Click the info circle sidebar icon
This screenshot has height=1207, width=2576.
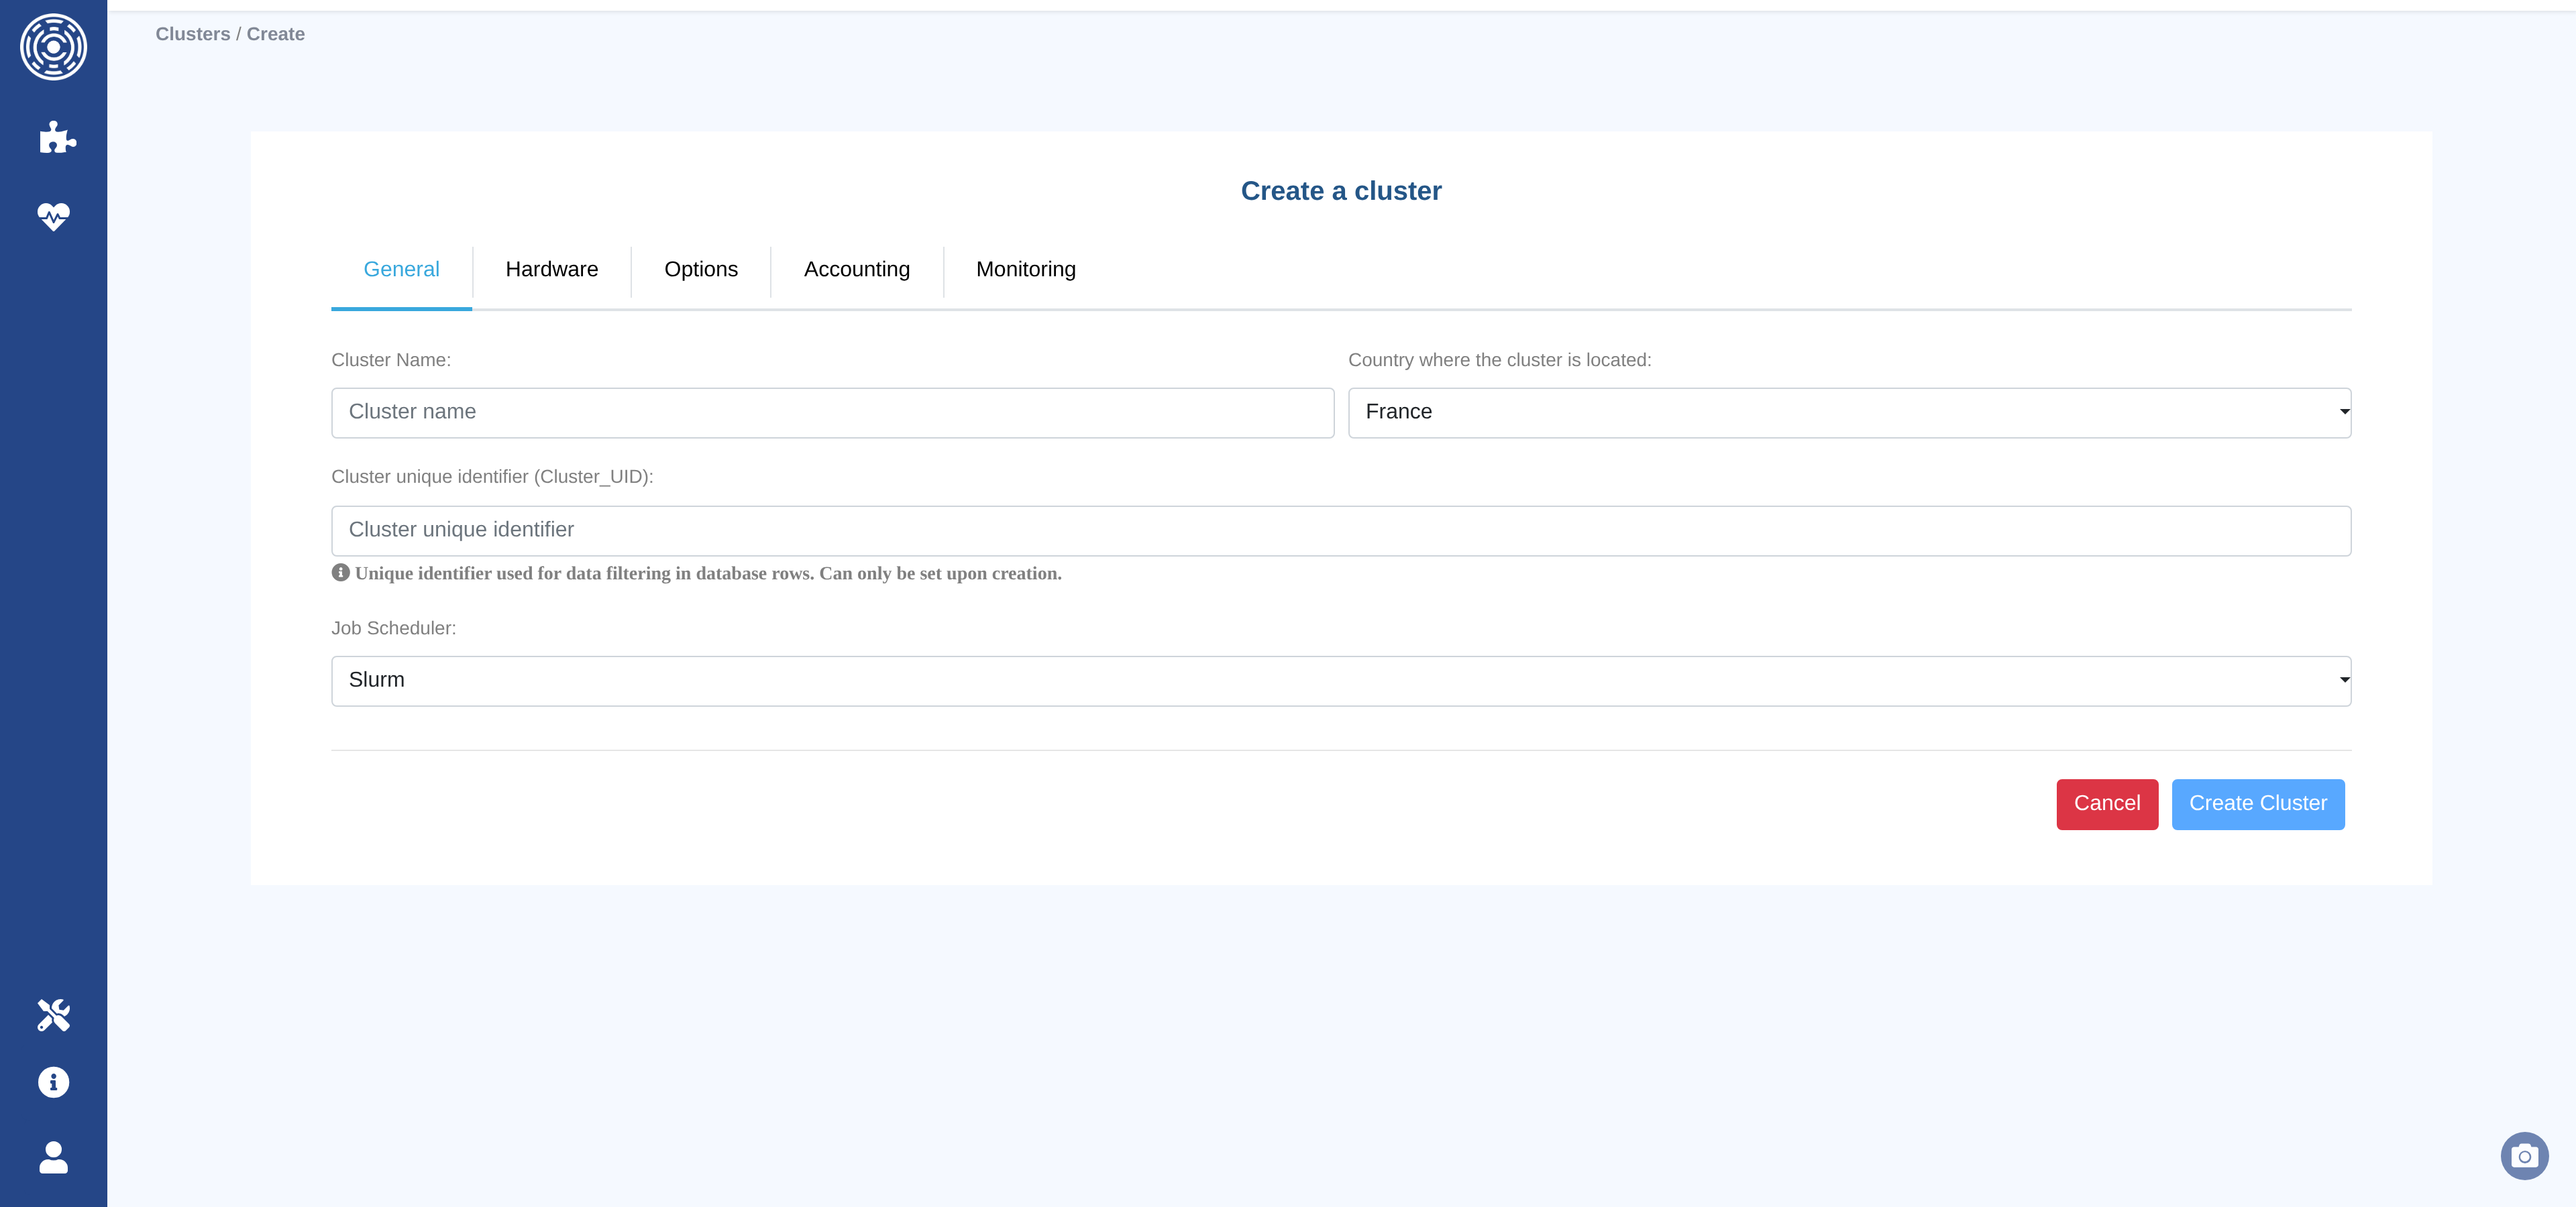pyautogui.click(x=53, y=1082)
